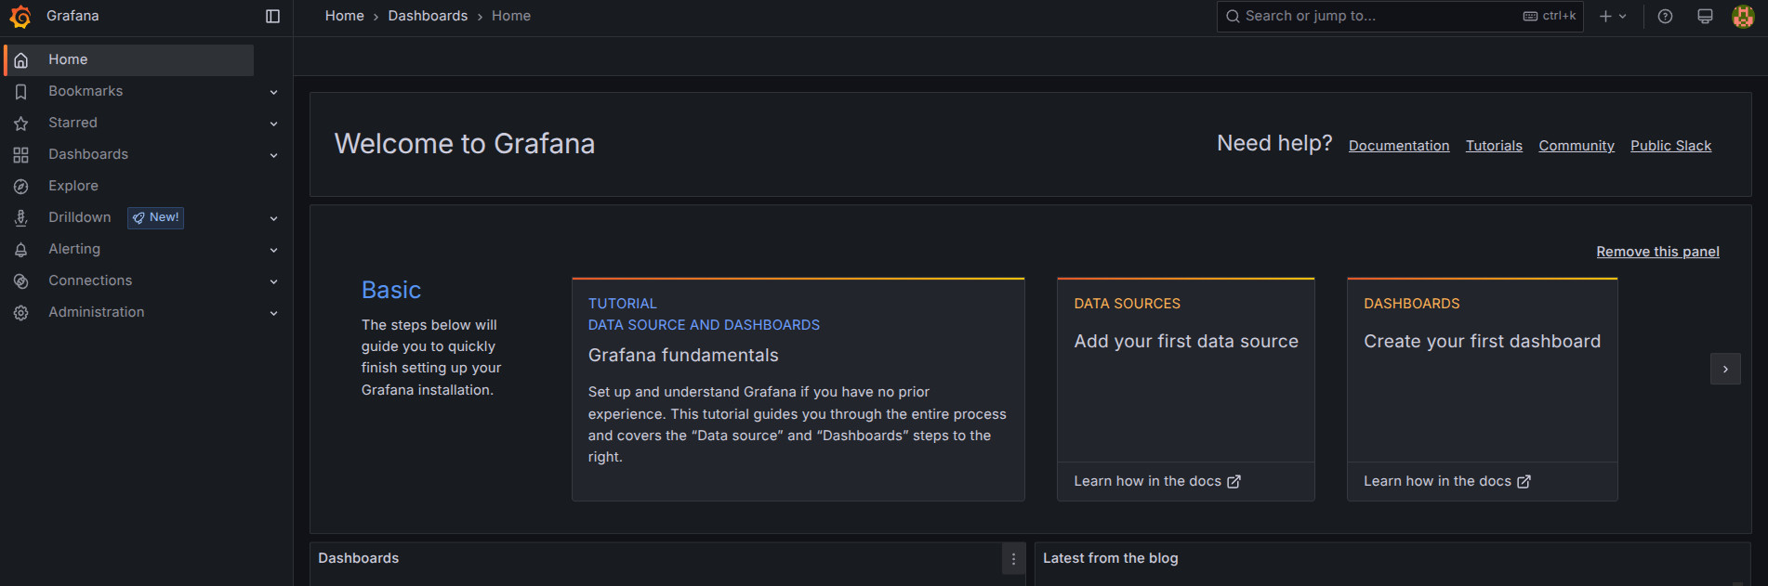Expand the Drilldown section chevron
Viewport: 1768px width, 586px height.
tap(273, 218)
